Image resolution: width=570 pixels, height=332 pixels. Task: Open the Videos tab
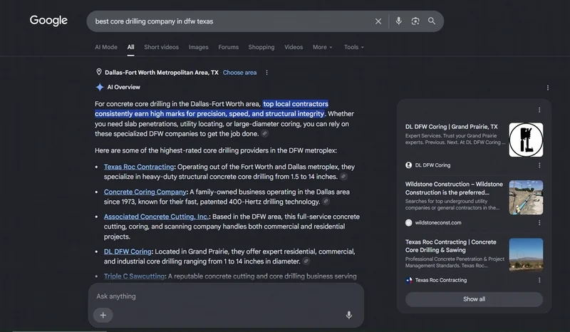294,47
